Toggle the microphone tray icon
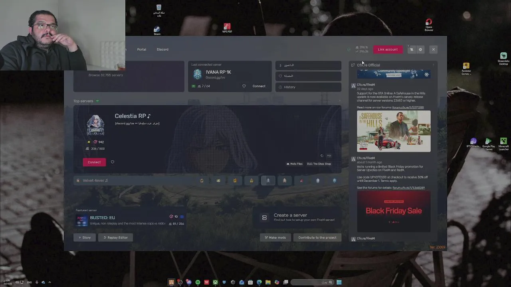The height and width of the screenshot is (287, 511). [37, 282]
